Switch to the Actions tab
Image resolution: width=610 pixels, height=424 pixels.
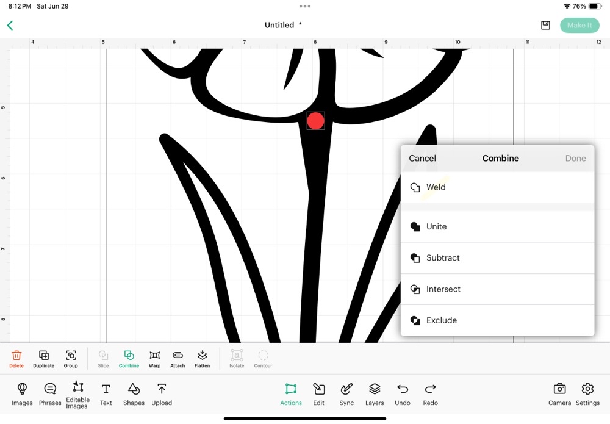coord(291,394)
